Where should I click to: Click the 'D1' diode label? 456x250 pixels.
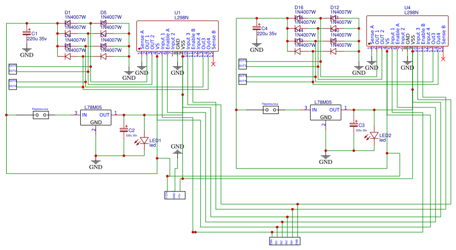(x=67, y=13)
